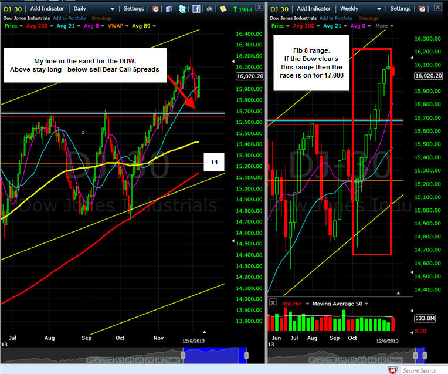Click Add to Portfolio link in Daily chart
This screenshot has width=448, height=374.
coord(69,18)
